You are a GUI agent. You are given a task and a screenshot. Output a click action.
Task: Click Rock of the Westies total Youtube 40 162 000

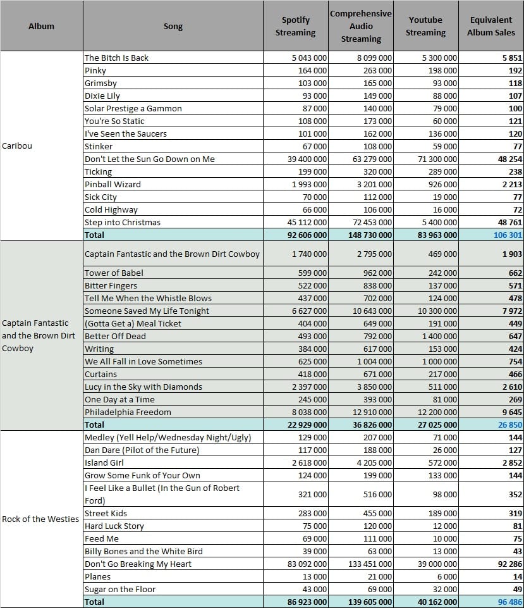tap(425, 602)
